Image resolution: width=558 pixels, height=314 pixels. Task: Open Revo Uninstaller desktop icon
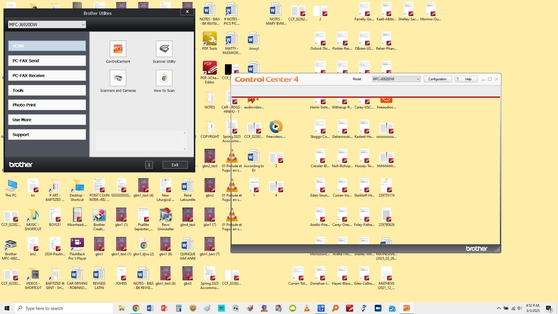[x=165, y=215]
